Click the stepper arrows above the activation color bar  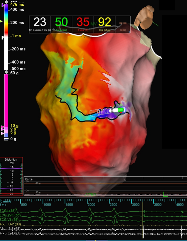point(6,2)
